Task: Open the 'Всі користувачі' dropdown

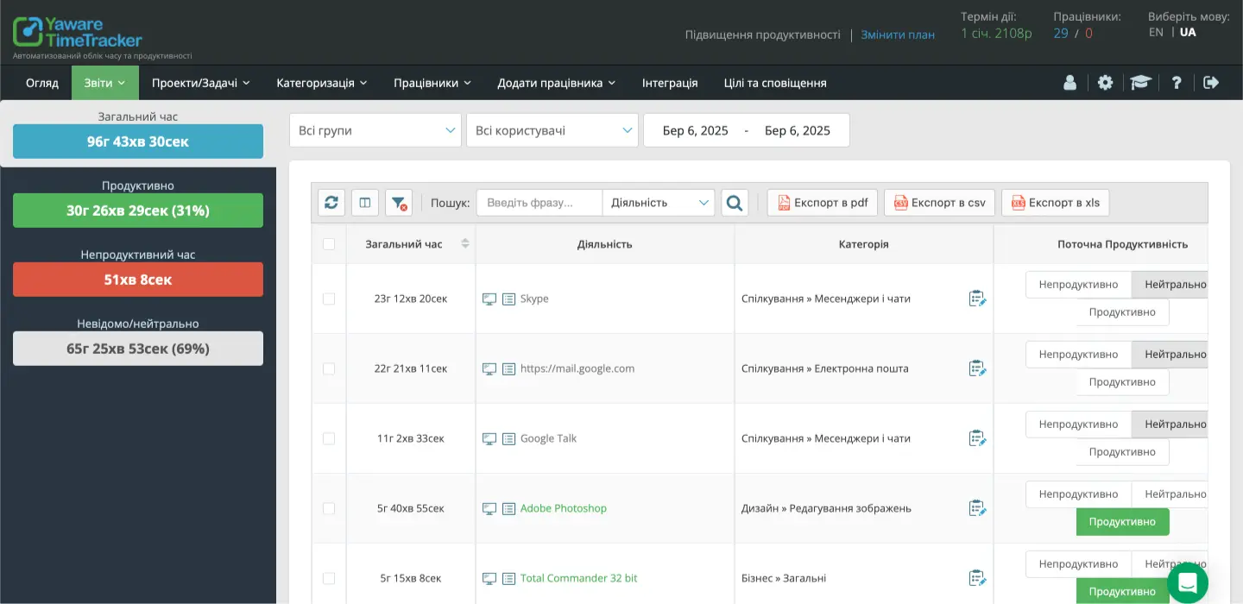Action: click(x=552, y=130)
